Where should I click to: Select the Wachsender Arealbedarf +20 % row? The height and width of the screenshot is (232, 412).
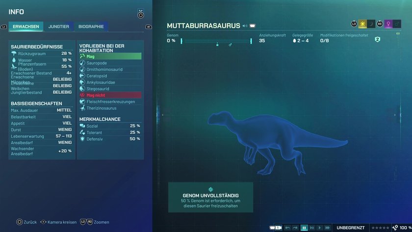pyautogui.click(x=42, y=151)
